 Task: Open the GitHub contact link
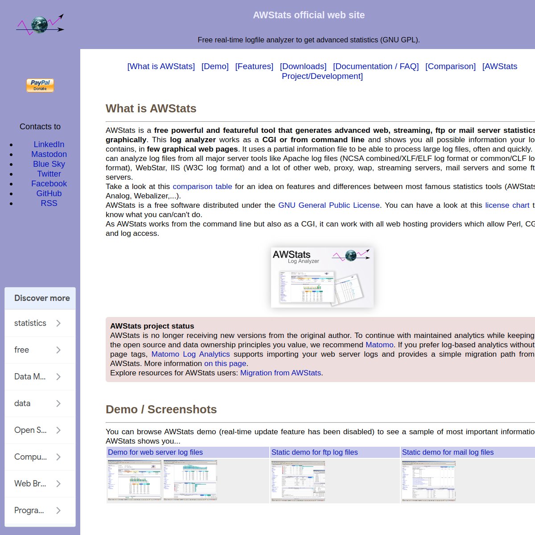coord(49,193)
